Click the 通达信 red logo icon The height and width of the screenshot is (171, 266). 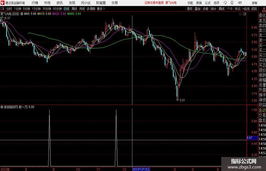(2, 3)
